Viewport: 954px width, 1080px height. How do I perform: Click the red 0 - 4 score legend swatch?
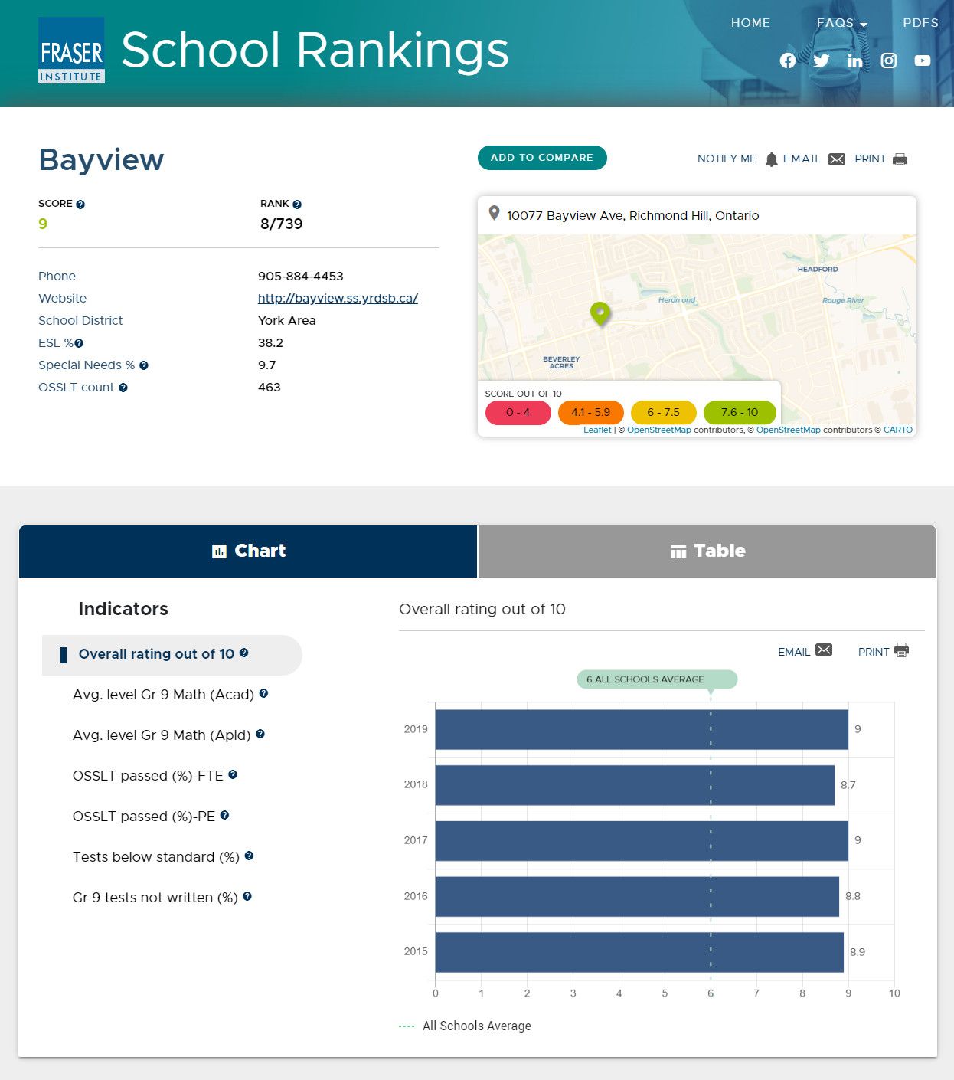518,412
